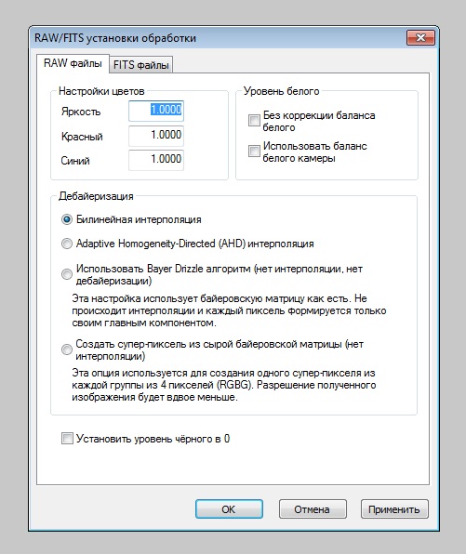Click the RAW/FITS установки обработки title
Screen dimensions: 466x554
pos(115,38)
